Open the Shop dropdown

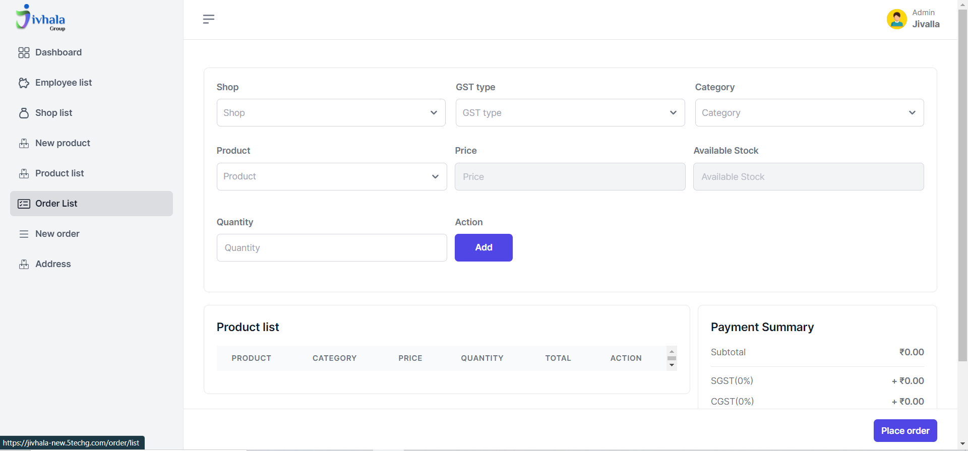(331, 113)
